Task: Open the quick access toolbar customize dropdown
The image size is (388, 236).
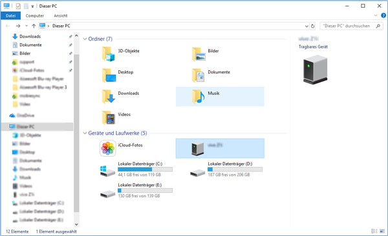Action: [32, 6]
